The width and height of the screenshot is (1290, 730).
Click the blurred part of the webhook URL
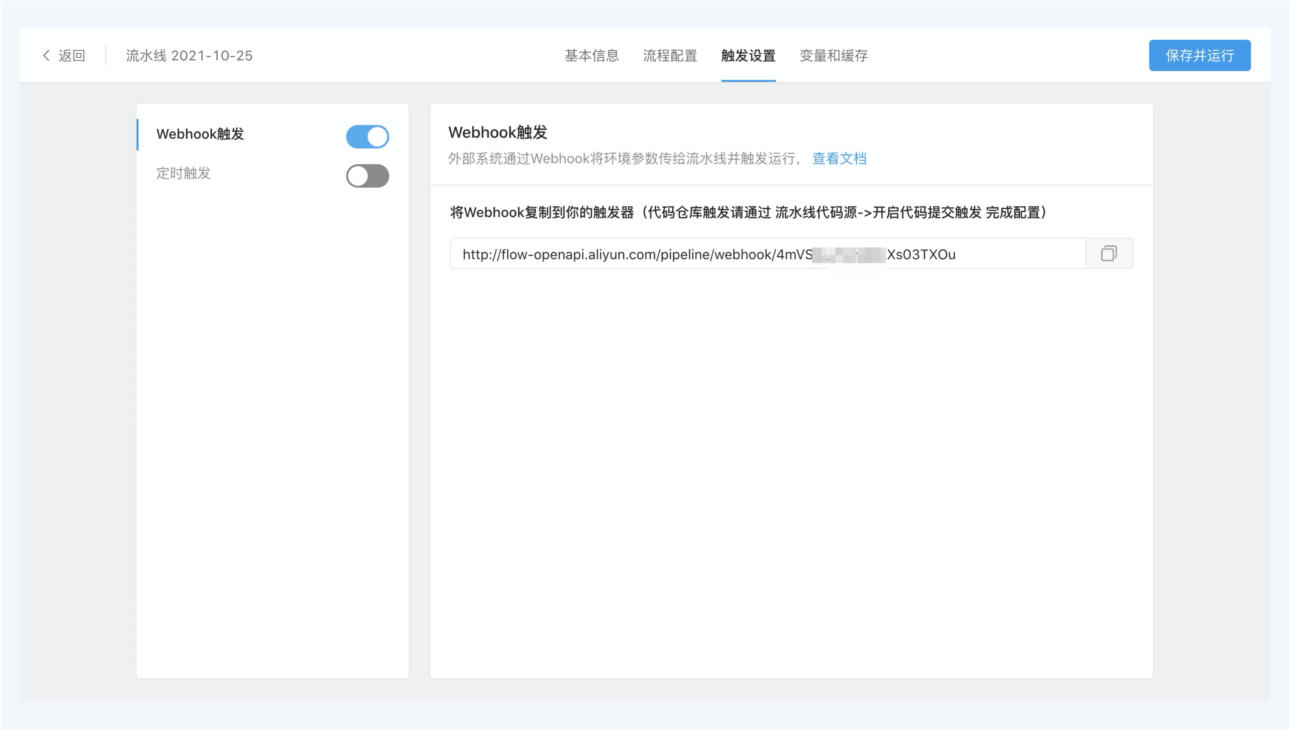[849, 254]
